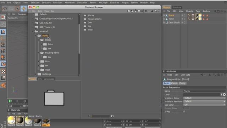Click the search field at browser bottom
The image size is (227, 128).
pyautogui.click(x=101, y=116)
